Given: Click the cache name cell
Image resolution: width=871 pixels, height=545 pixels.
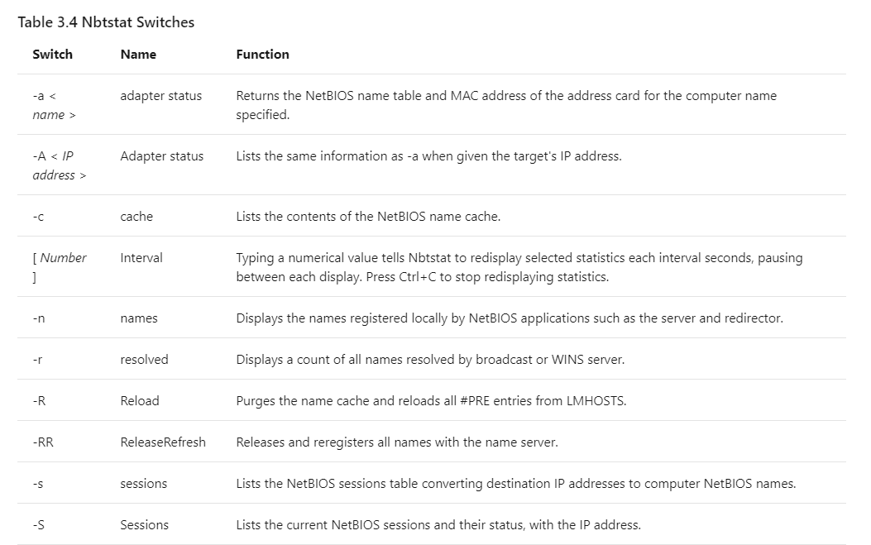Looking at the screenshot, I should point(136,217).
